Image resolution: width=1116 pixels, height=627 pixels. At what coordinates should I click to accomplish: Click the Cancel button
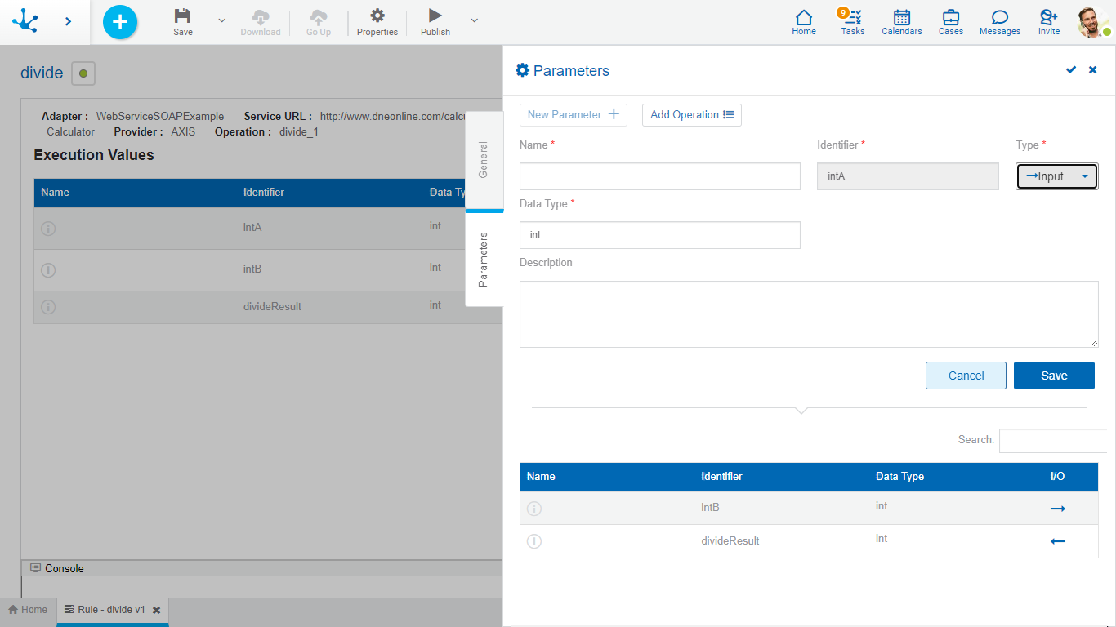point(966,376)
